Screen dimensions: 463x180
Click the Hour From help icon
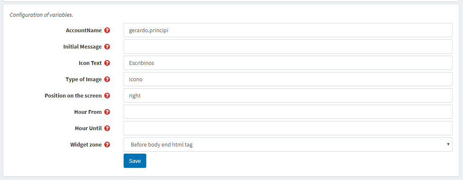tap(107, 112)
